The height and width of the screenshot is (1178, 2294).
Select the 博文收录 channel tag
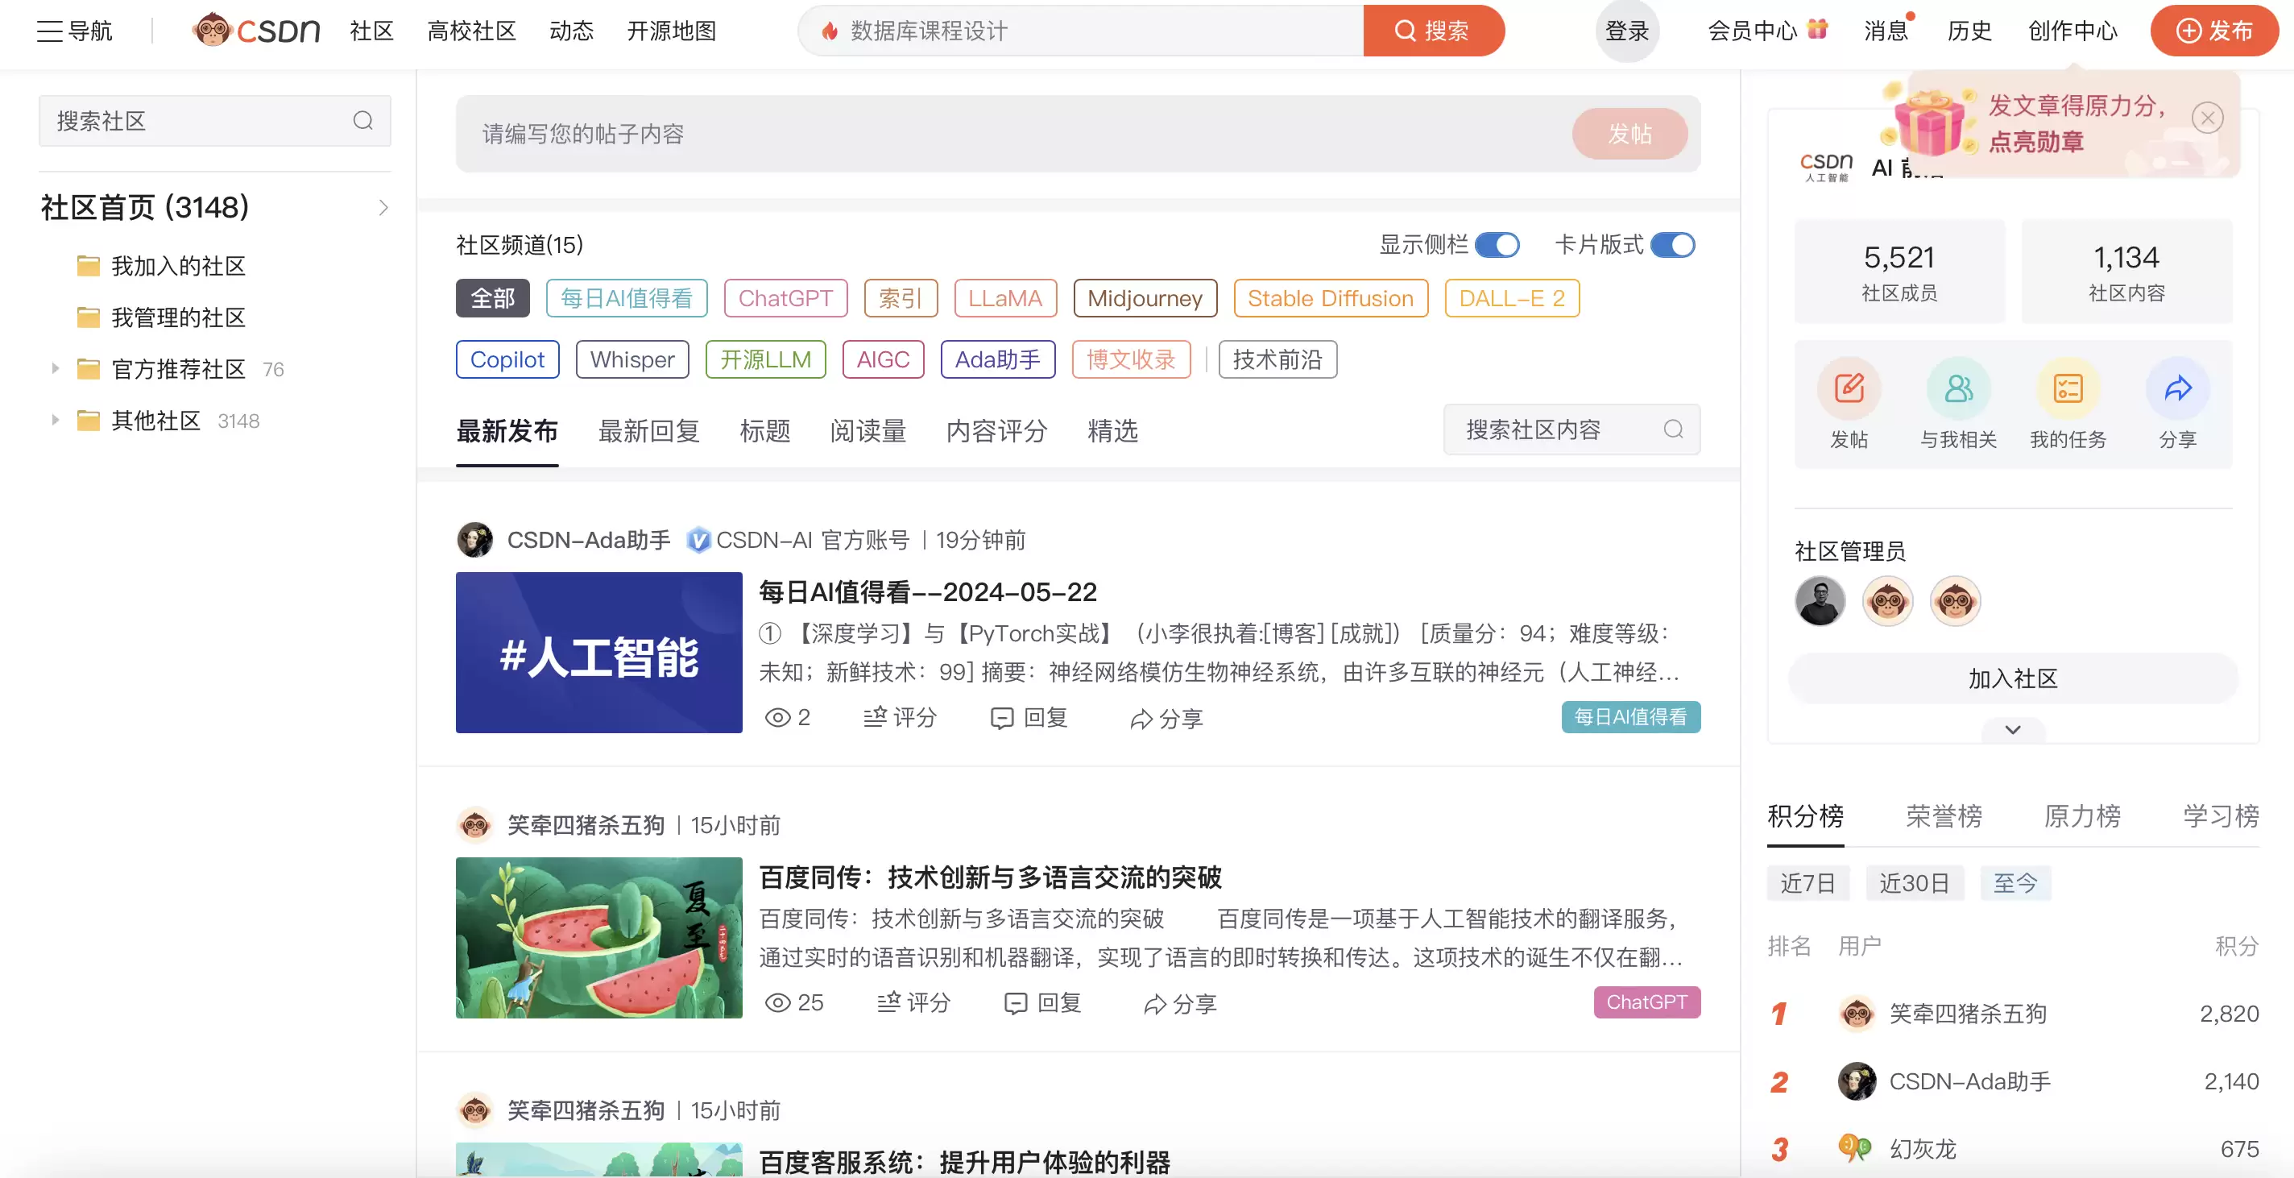click(1131, 359)
